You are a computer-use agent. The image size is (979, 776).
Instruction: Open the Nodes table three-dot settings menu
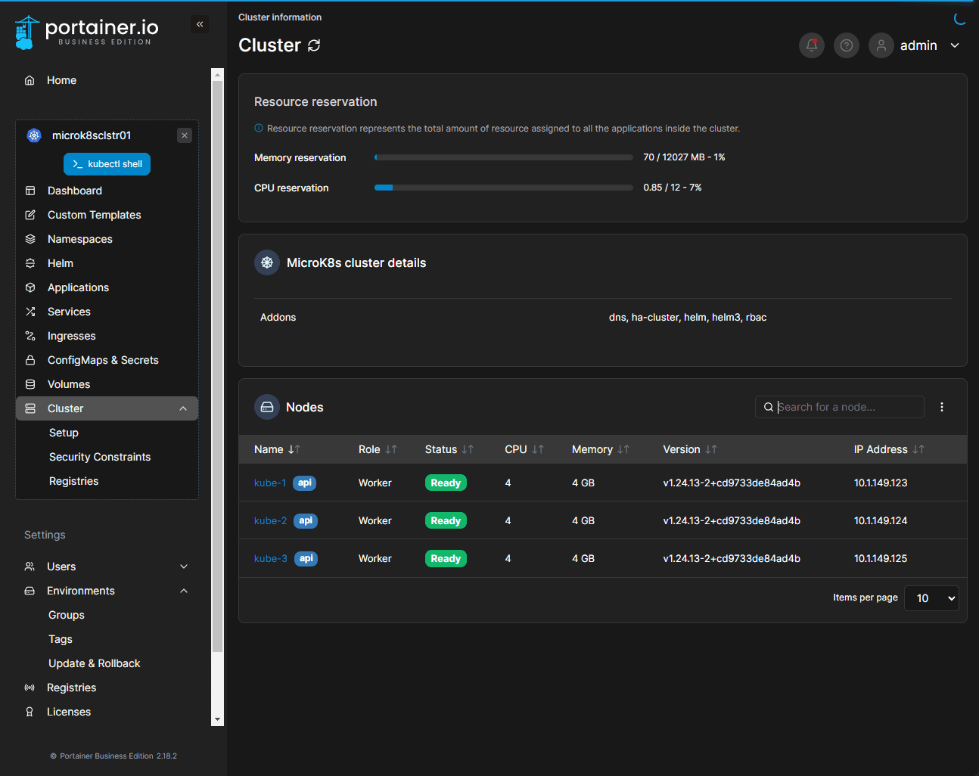(941, 407)
